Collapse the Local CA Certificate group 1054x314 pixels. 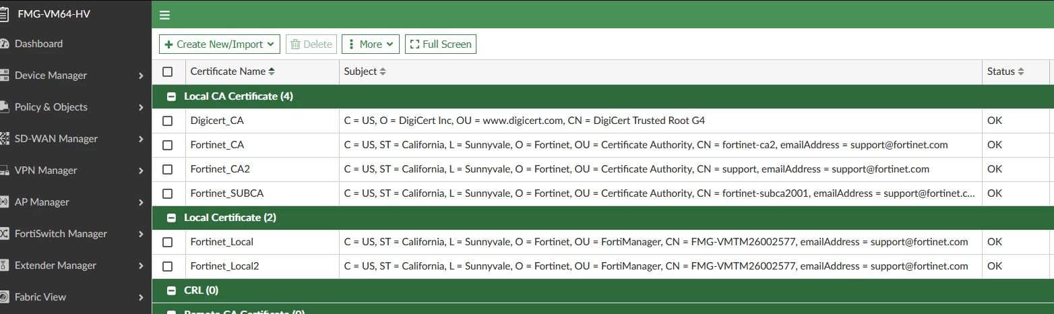171,96
